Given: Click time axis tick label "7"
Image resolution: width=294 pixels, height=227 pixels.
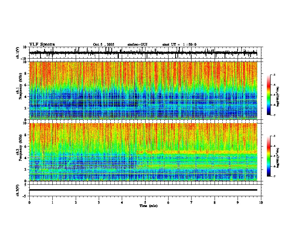Looking at the screenshot, I should [192, 203].
